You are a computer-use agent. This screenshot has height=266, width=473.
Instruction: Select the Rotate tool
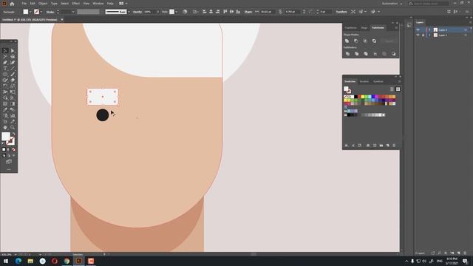(5, 86)
